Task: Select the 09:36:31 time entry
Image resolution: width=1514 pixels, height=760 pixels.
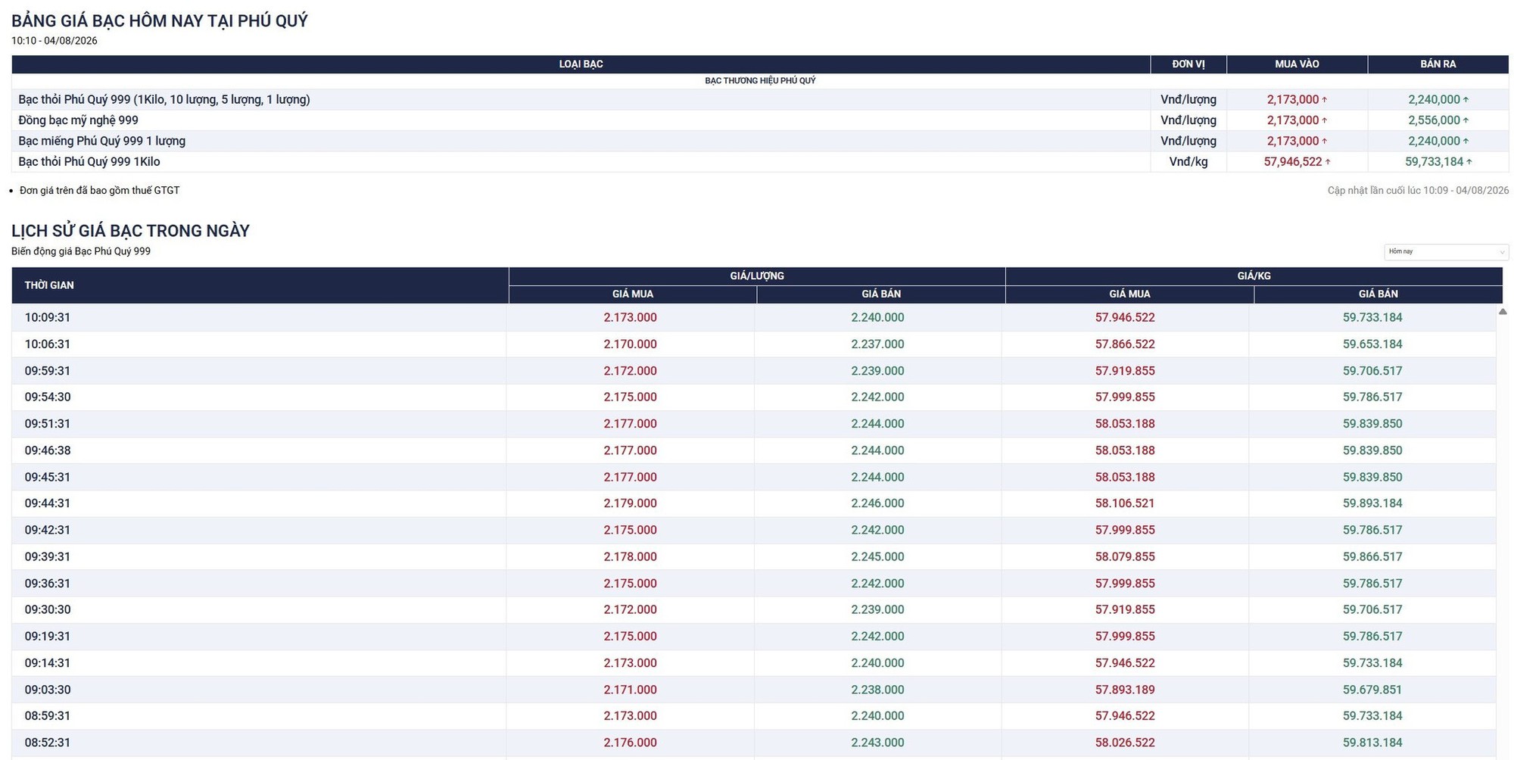Action: [x=48, y=584]
